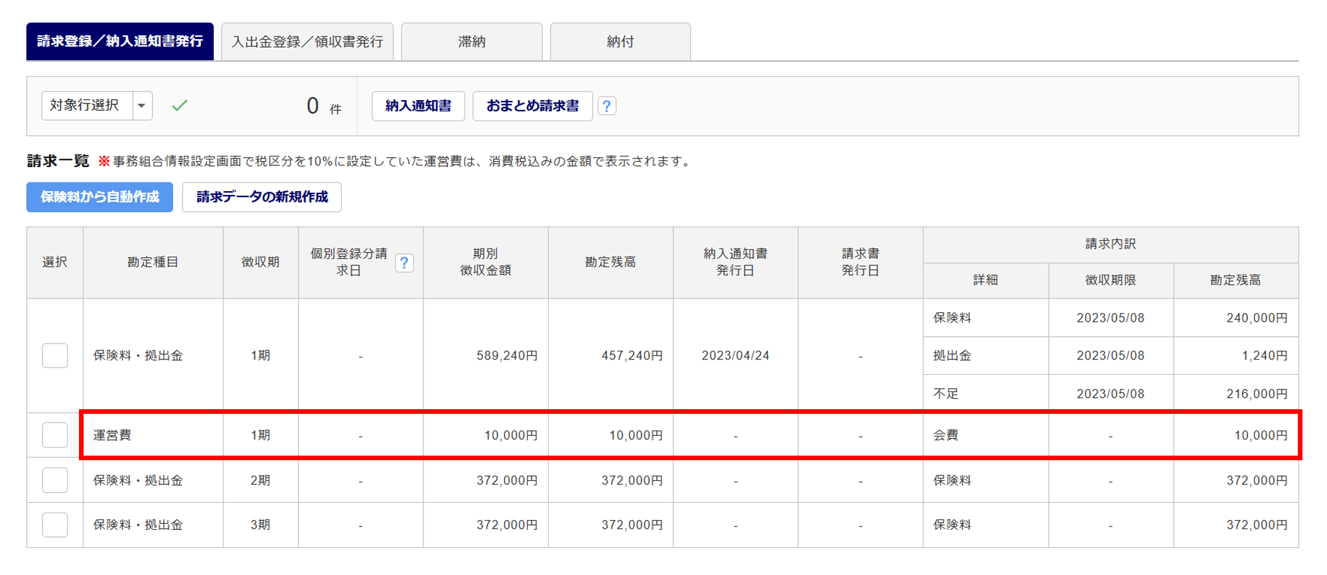
Task: Open the 対象行選択 dropdown arrow
Action: point(142,105)
